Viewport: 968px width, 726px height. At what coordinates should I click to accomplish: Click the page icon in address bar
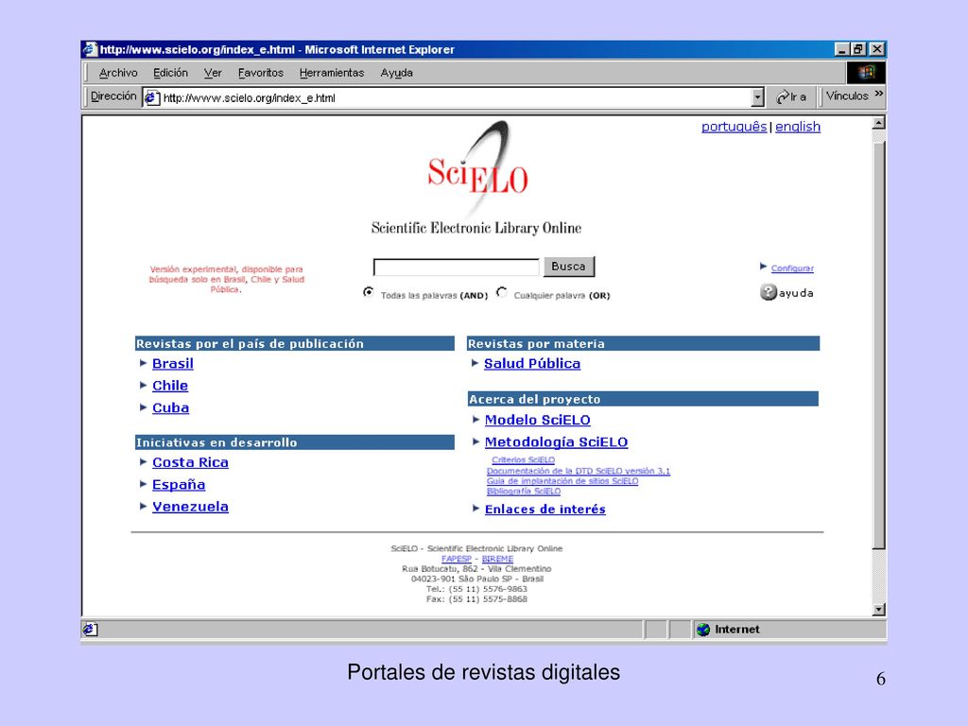click(x=152, y=97)
